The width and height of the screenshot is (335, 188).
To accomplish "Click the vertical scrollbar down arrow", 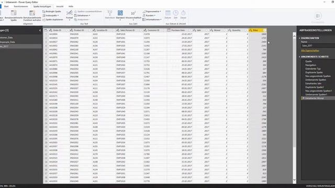I will (294, 180).
